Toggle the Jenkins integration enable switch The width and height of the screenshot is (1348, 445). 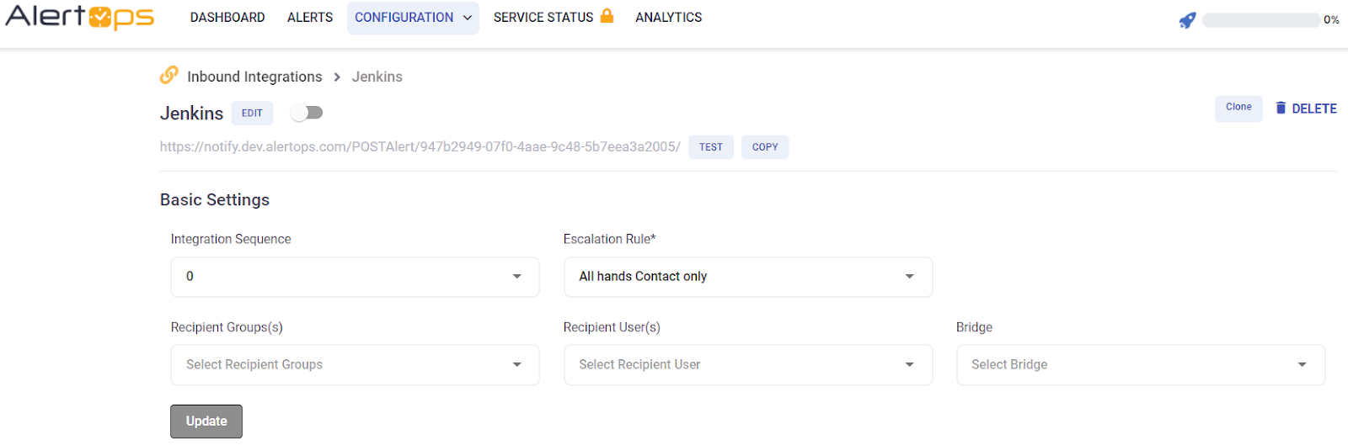pyautogui.click(x=308, y=113)
